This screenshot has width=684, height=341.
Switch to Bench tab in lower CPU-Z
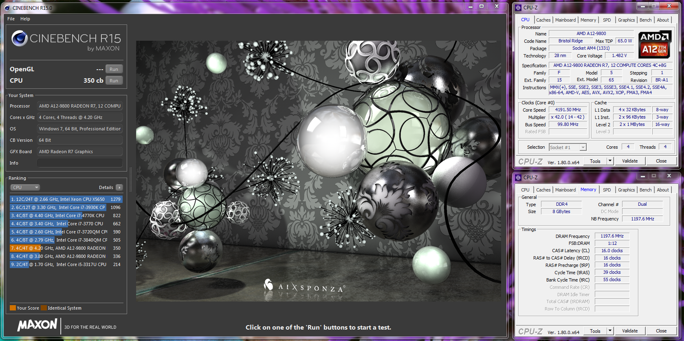coord(645,190)
